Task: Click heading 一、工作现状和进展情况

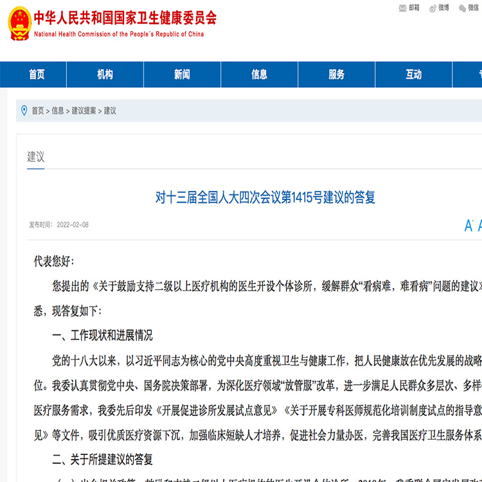Action: click(102, 335)
